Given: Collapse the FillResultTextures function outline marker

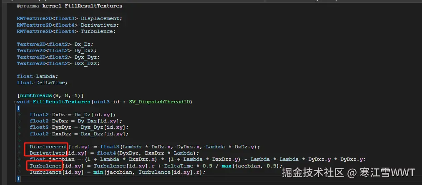Looking at the screenshot, I should pyautogui.click(x=15, y=102).
